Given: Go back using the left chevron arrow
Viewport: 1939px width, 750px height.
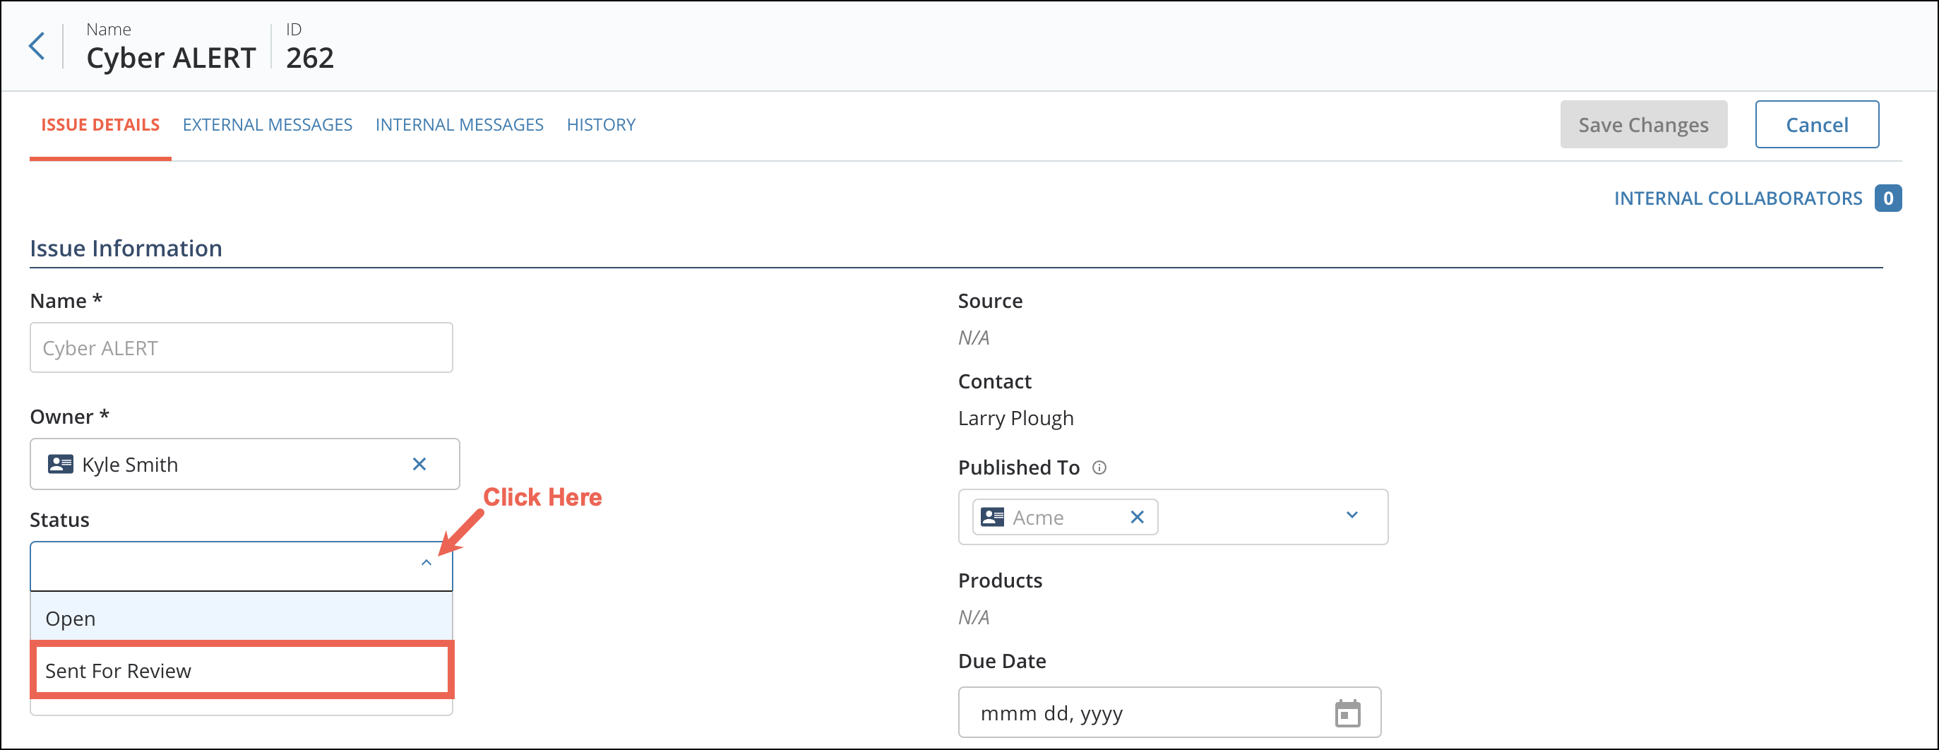Looking at the screenshot, I should point(37,47).
